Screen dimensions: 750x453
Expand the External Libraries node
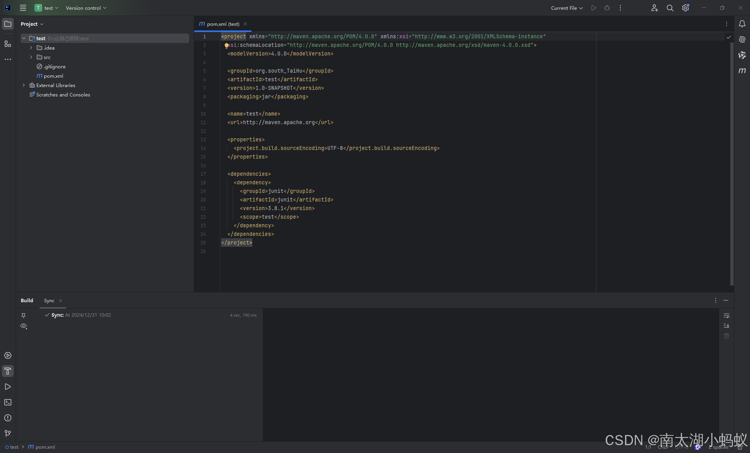tap(24, 85)
